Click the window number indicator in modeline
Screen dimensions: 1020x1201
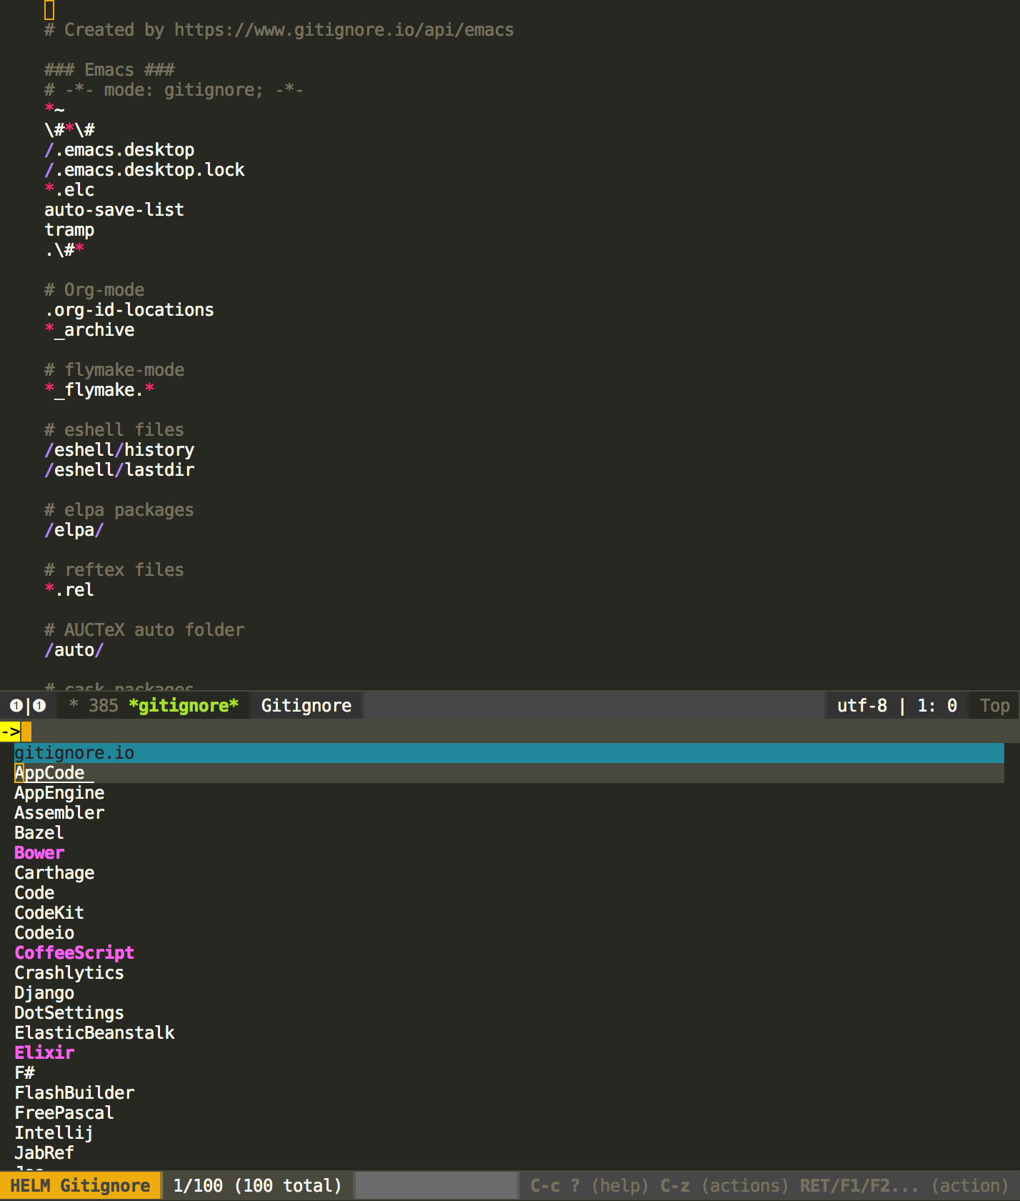point(28,706)
